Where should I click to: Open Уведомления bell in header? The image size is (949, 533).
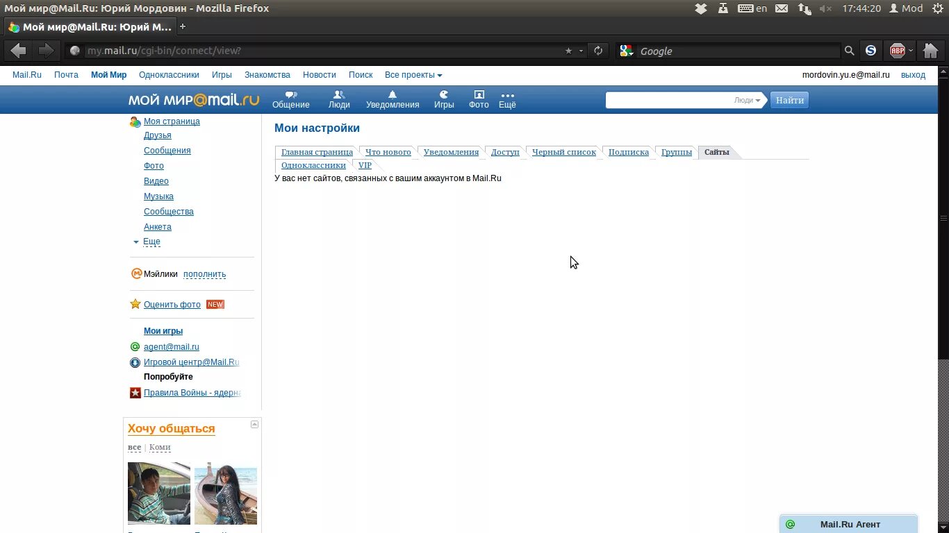pos(393,100)
